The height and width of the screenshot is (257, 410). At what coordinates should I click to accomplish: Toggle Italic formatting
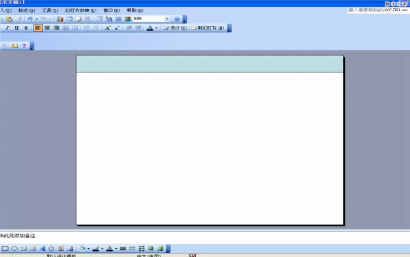click(8, 28)
